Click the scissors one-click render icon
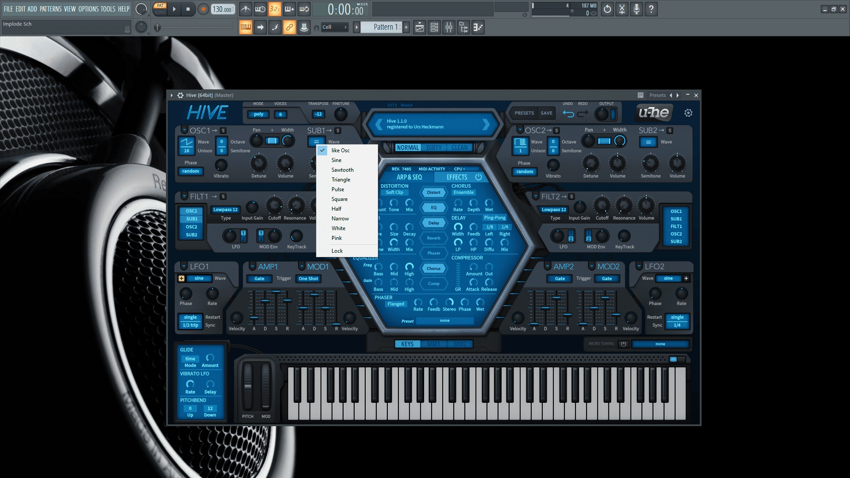 (622, 9)
